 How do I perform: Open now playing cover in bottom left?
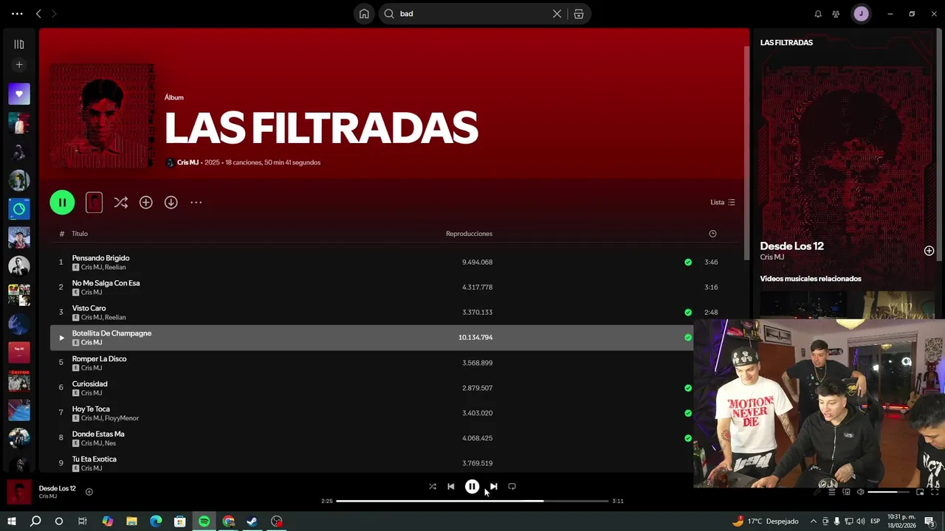coord(19,492)
